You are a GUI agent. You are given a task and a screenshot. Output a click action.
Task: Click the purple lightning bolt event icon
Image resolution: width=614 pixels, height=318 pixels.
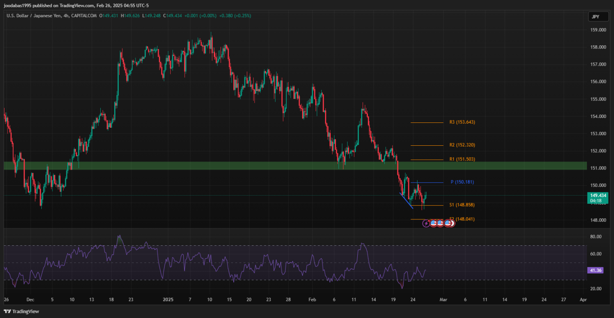click(426, 223)
